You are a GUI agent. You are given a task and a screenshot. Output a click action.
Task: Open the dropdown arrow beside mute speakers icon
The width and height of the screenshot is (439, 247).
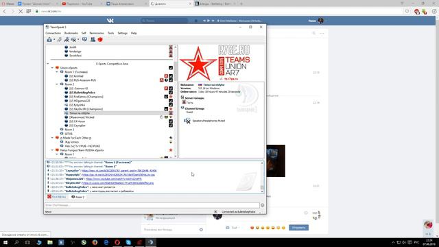[78, 40]
